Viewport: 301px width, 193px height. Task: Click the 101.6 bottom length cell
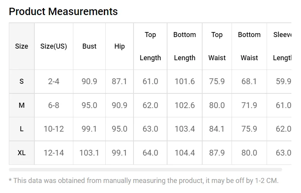184,81
